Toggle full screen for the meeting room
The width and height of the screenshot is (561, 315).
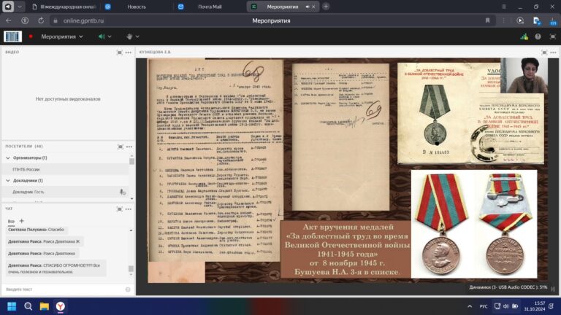[x=552, y=36]
